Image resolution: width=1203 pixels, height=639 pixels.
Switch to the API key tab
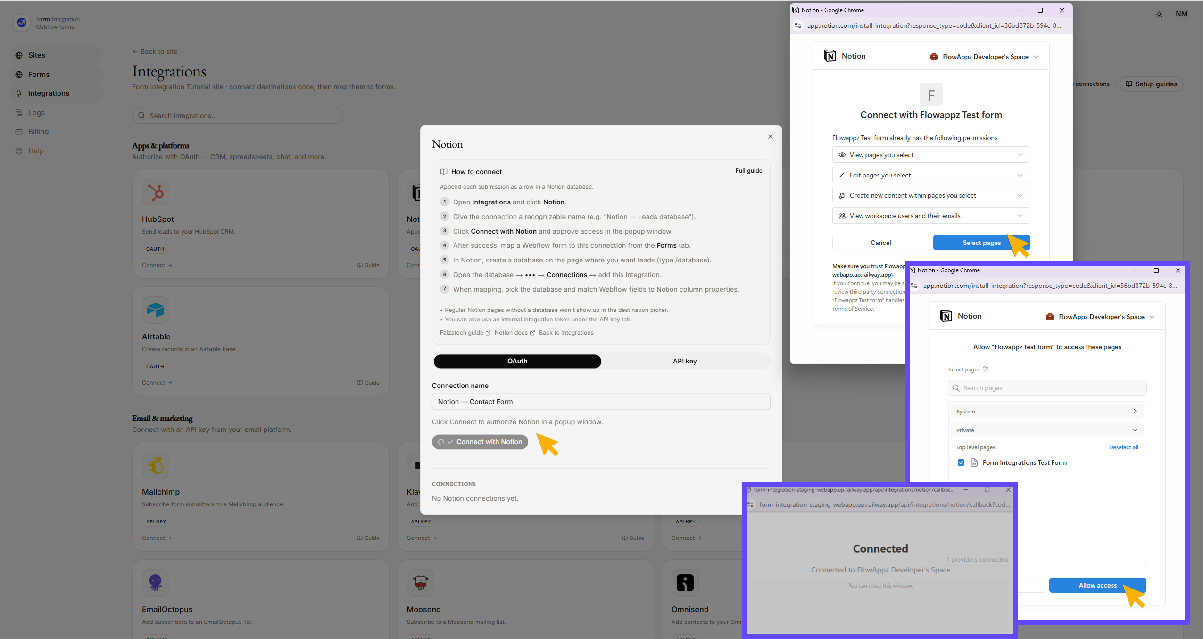685,361
